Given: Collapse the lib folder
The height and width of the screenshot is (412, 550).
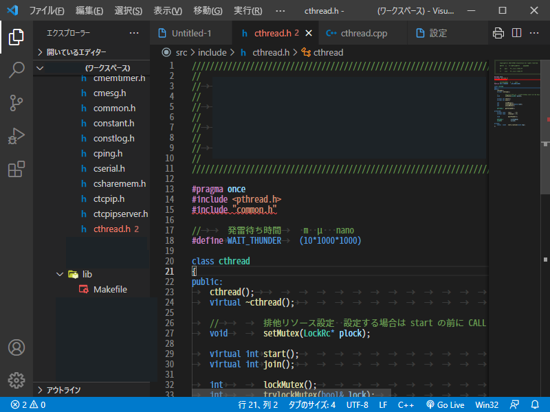Looking at the screenshot, I should [x=60, y=273].
